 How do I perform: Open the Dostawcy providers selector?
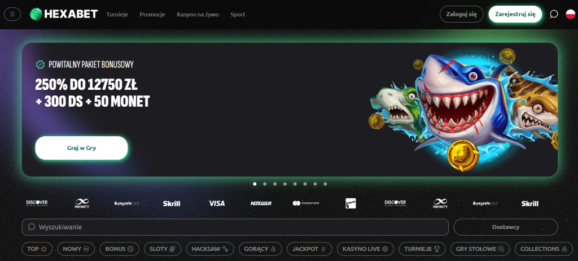click(505, 227)
